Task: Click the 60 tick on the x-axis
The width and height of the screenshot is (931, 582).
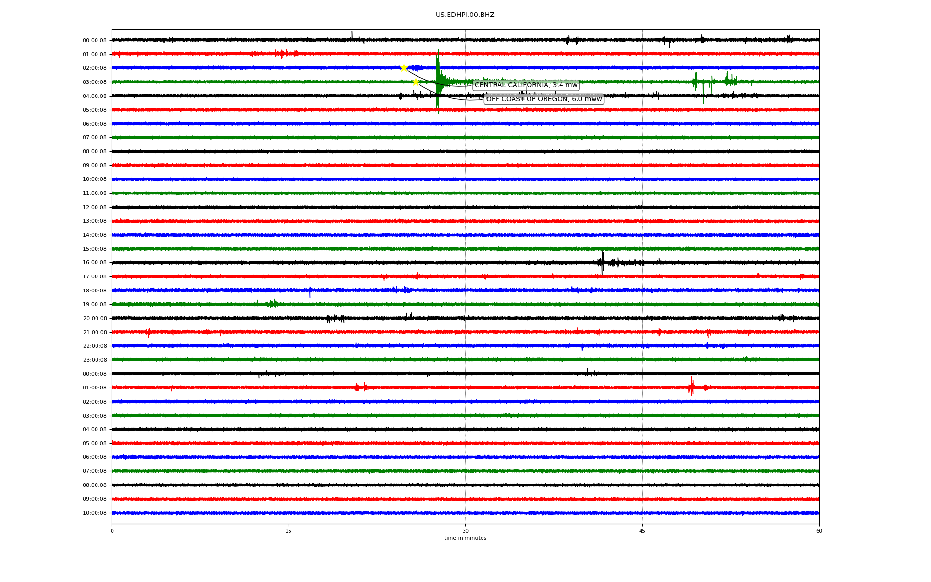Action: pos(819,531)
